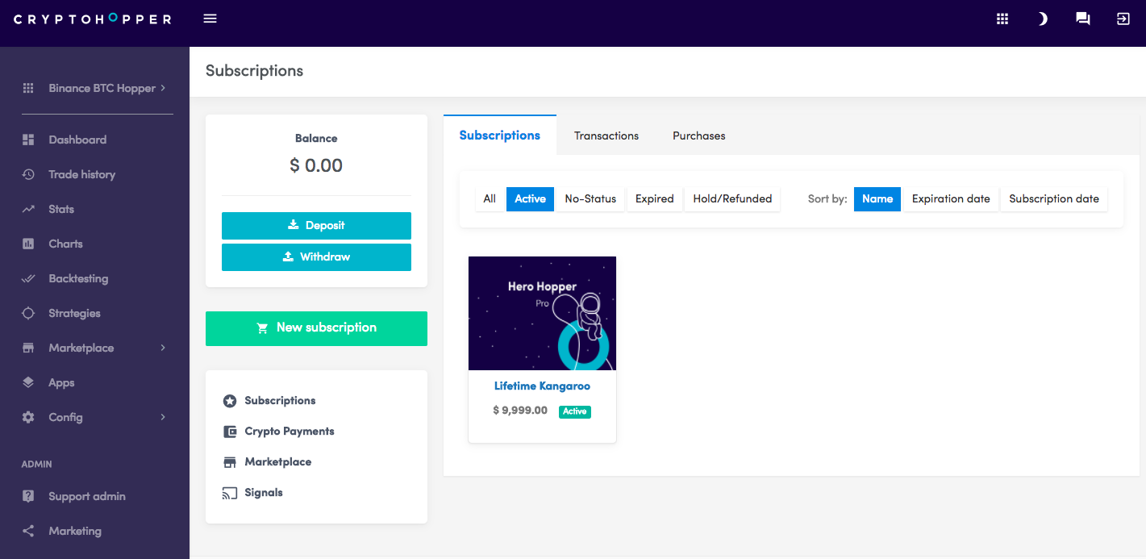The height and width of the screenshot is (559, 1146).
Task: Open the apps grid icon in the top bar
Action: [x=1002, y=19]
